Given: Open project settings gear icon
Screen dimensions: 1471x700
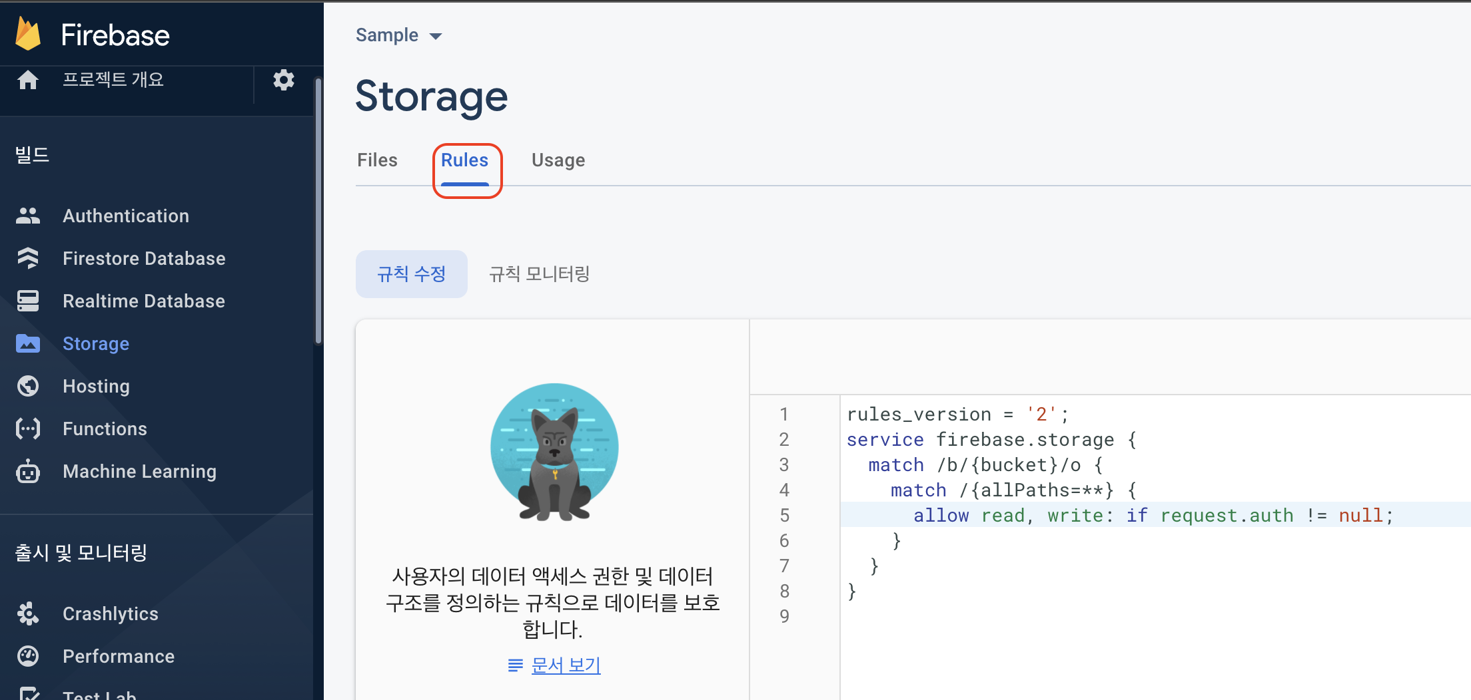Looking at the screenshot, I should click(284, 80).
